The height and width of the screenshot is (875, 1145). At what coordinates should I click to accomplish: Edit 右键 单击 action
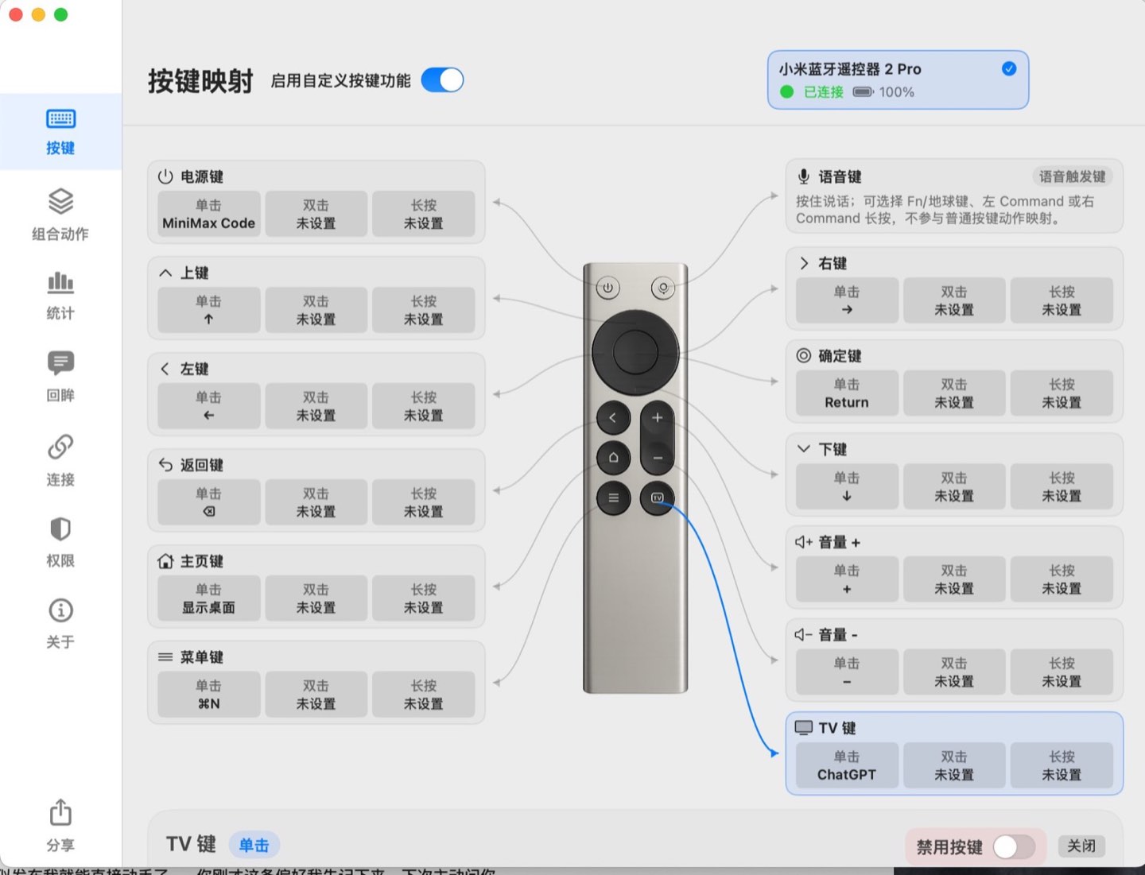click(x=847, y=300)
